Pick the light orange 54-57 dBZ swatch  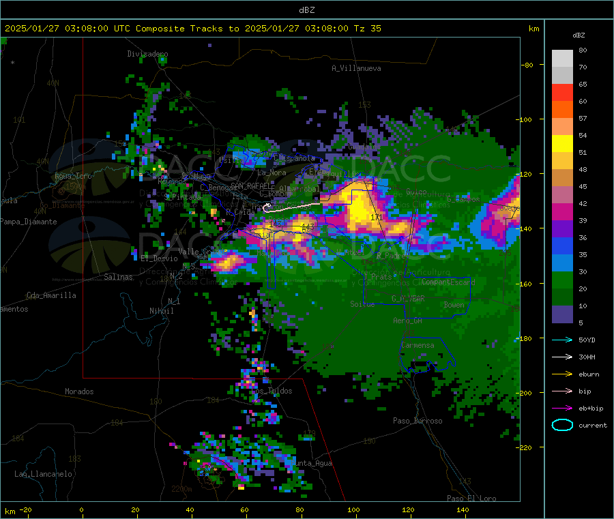(x=562, y=126)
